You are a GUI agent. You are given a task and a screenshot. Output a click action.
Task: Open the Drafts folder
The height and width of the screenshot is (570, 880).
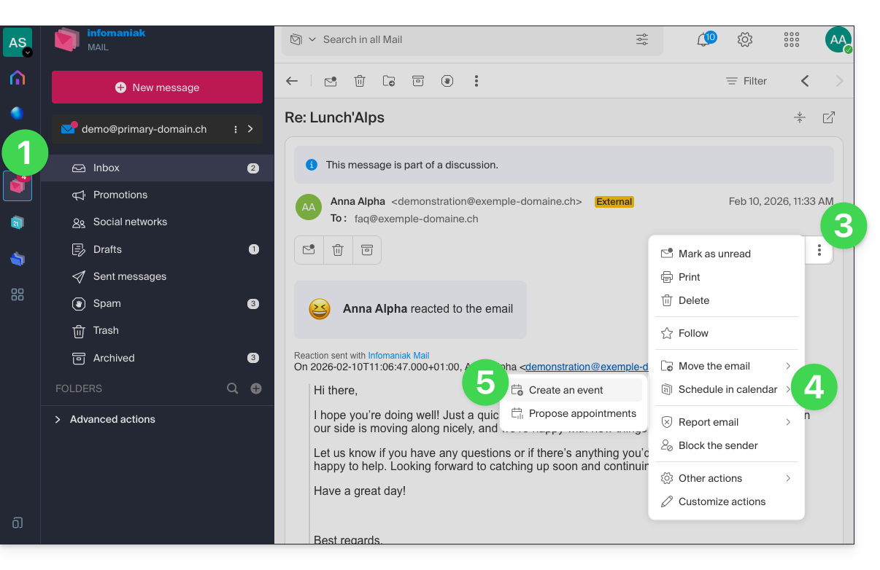157,249
